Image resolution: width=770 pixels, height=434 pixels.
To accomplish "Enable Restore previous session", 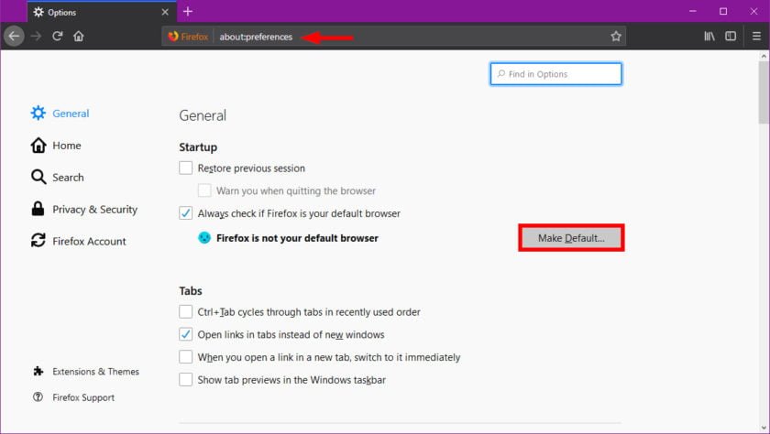I will pos(186,168).
